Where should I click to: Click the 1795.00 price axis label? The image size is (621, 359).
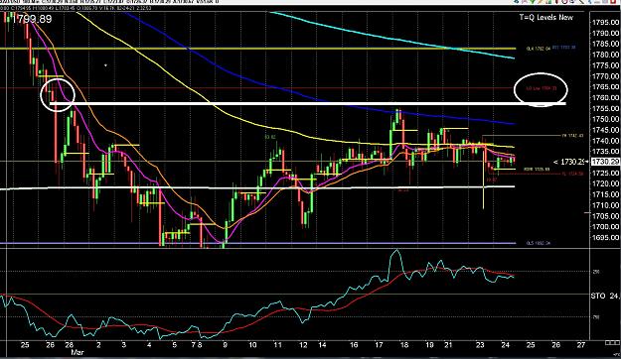[x=605, y=22]
